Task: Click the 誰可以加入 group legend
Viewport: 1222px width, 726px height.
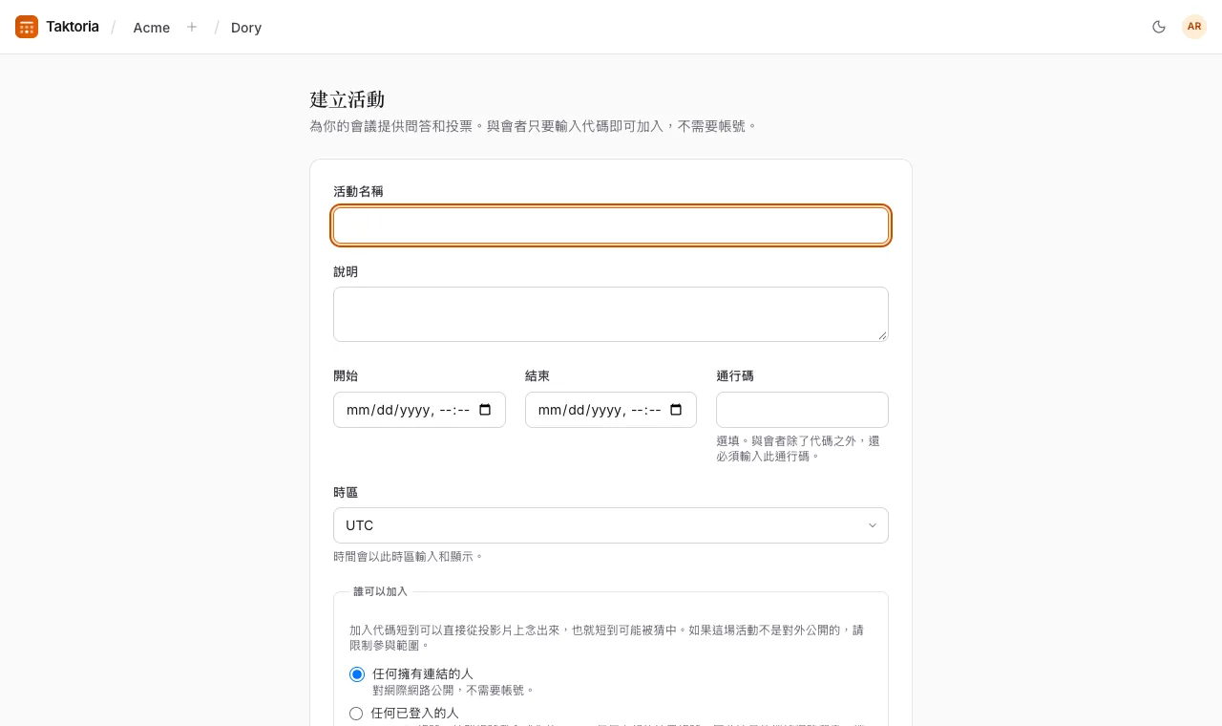Action: [x=380, y=591]
